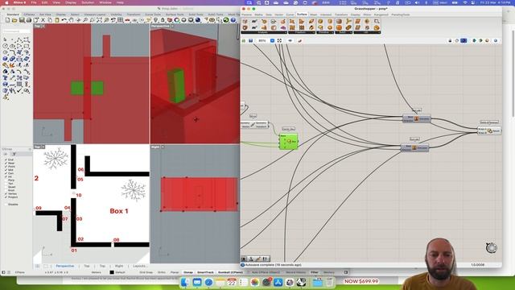This screenshot has height=290, width=515.
Task: Open Grasshopper zoom percentage dropdown
Action: point(272,41)
